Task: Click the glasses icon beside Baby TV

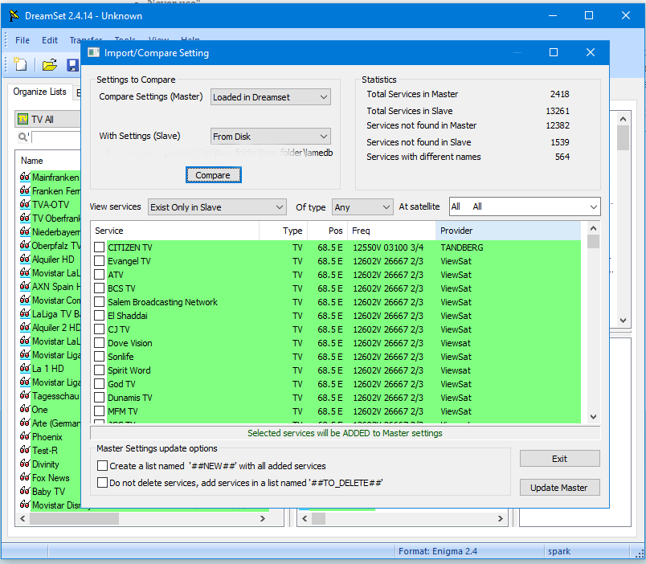Action: [25, 491]
